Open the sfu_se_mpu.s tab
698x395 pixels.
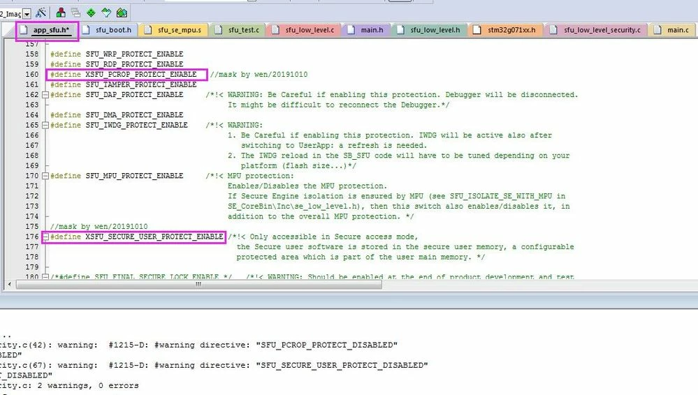(x=173, y=30)
